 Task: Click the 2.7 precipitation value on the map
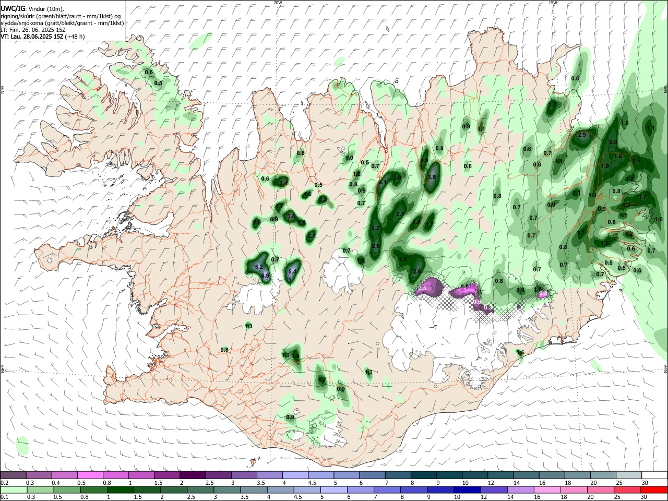(312, 236)
